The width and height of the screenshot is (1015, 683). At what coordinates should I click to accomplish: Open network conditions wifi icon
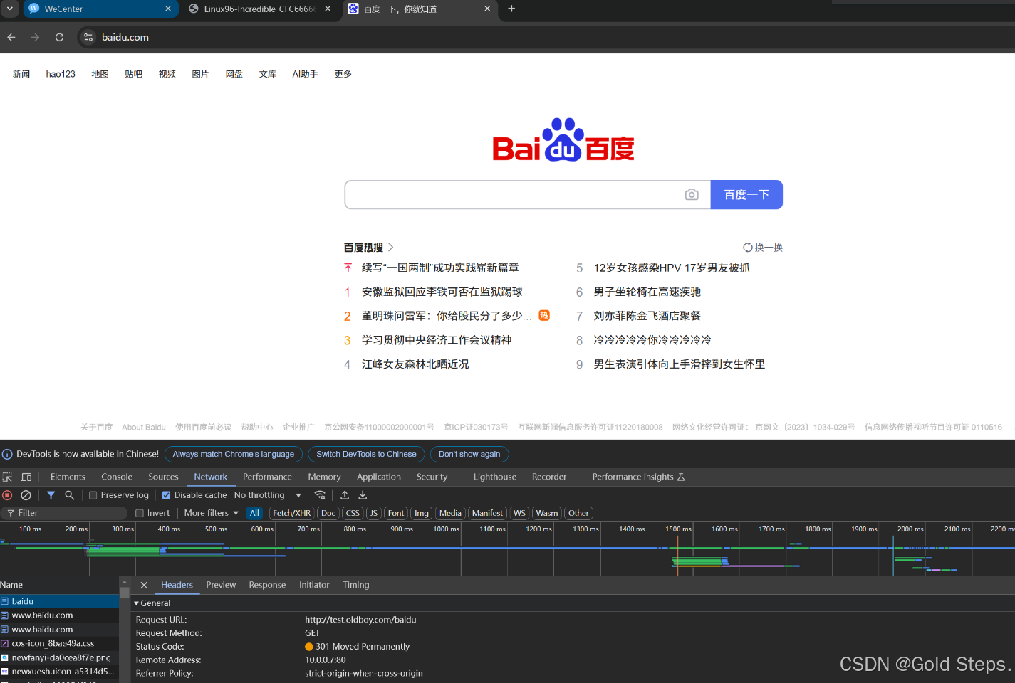coord(320,495)
